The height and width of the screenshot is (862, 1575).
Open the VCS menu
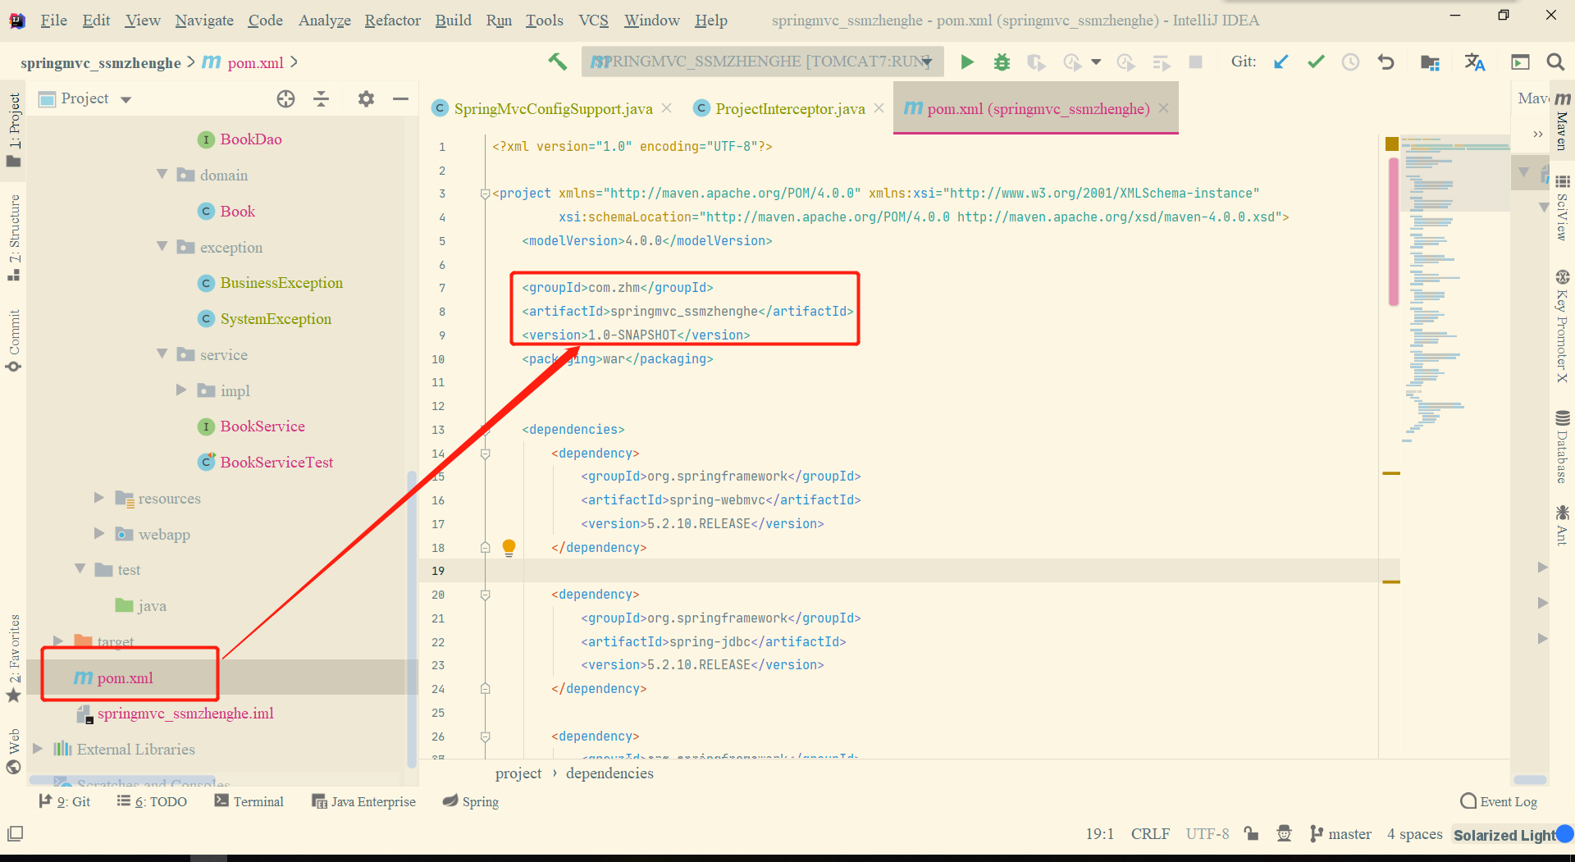tap(593, 21)
